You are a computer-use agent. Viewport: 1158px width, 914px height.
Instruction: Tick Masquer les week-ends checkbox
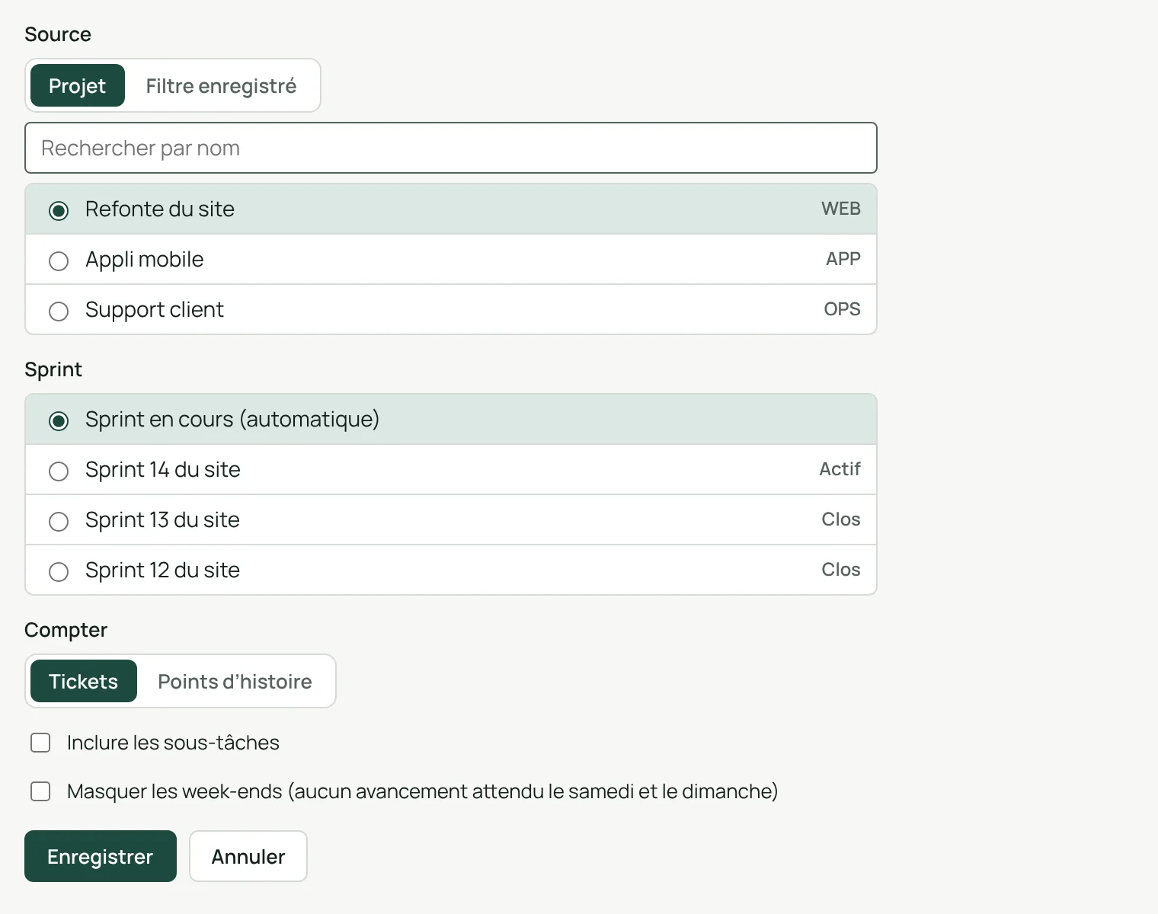[x=40, y=791]
